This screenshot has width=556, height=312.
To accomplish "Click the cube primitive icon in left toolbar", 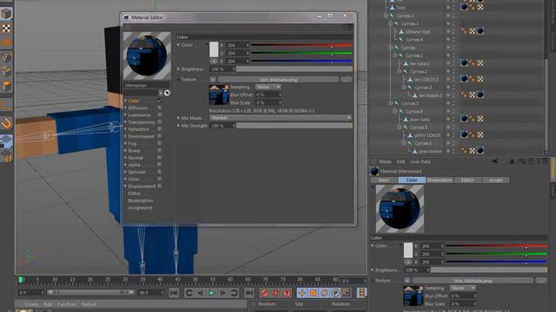I will tap(6, 14).
